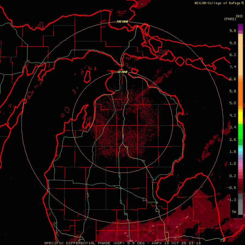Click the 2.6 legend scale value
The image size is (245, 245).
[233, 140]
